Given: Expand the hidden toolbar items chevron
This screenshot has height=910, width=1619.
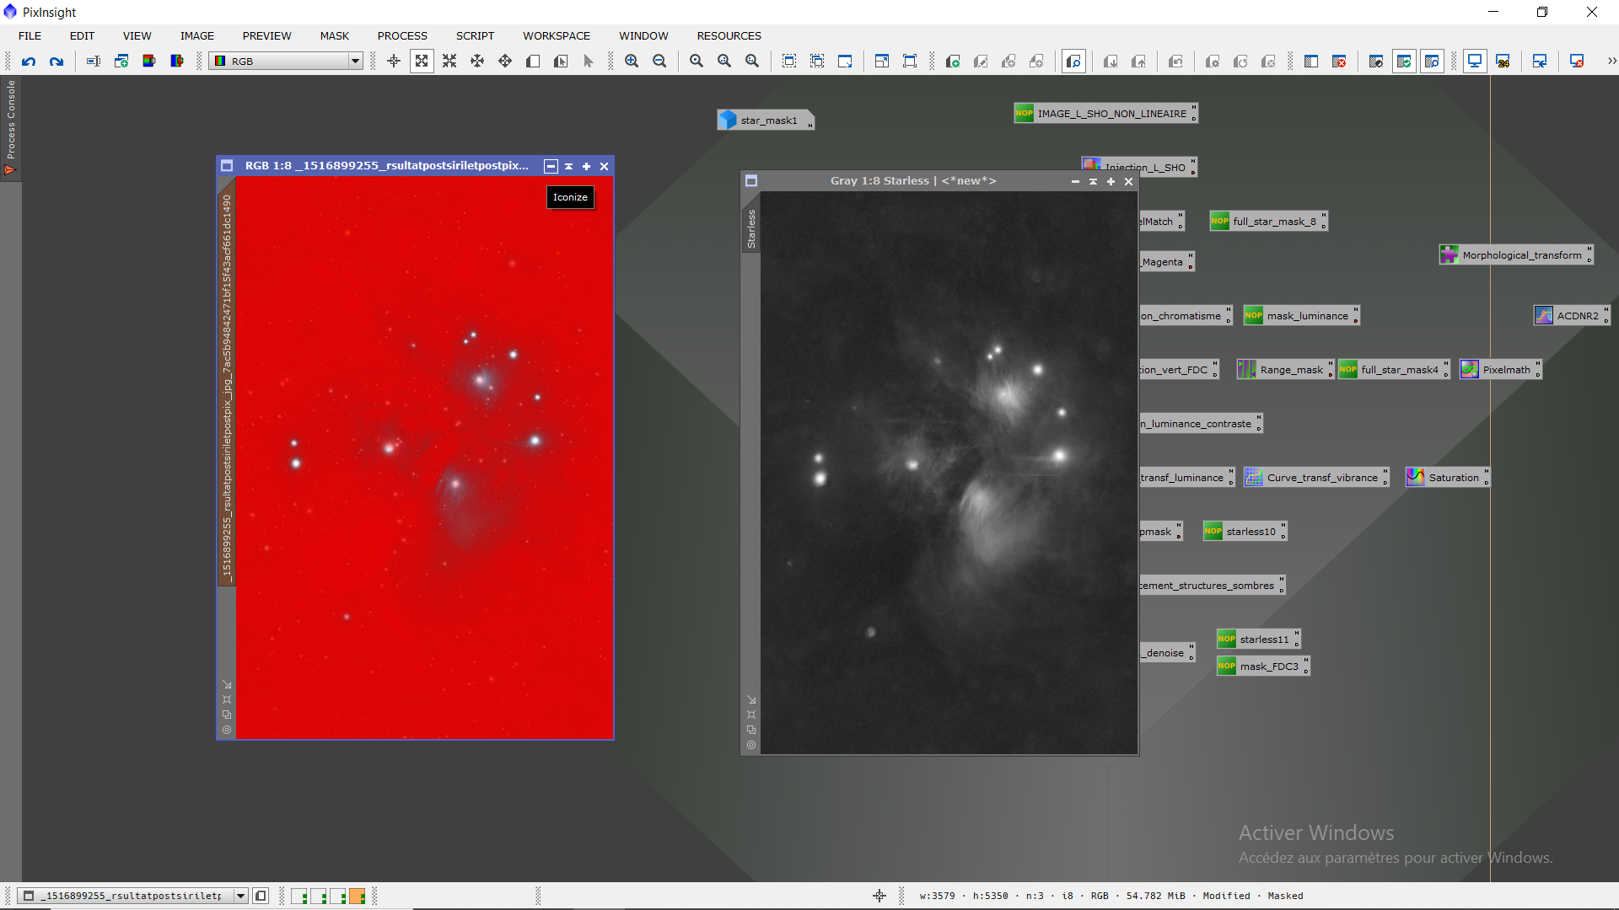Looking at the screenshot, I should (x=1611, y=62).
